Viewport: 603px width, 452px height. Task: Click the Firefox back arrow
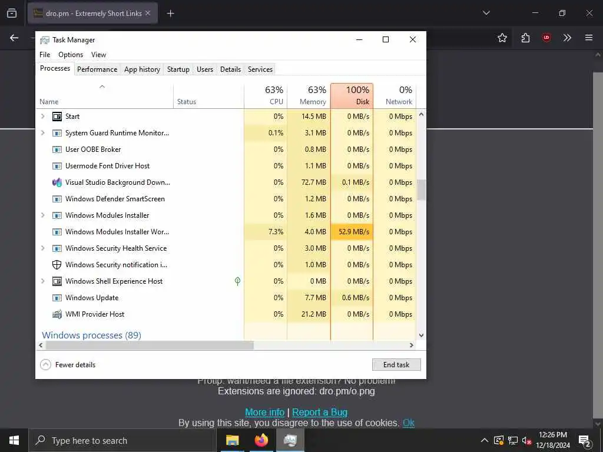point(14,38)
